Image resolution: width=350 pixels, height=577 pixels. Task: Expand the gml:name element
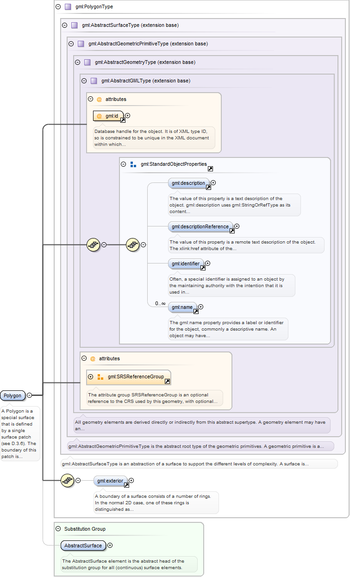[x=200, y=307]
